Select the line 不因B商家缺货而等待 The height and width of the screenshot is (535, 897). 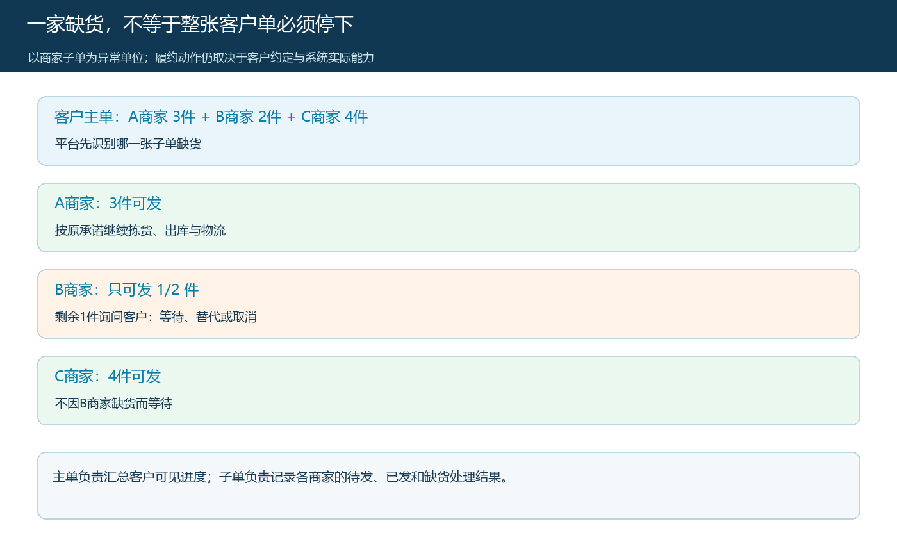pos(113,403)
